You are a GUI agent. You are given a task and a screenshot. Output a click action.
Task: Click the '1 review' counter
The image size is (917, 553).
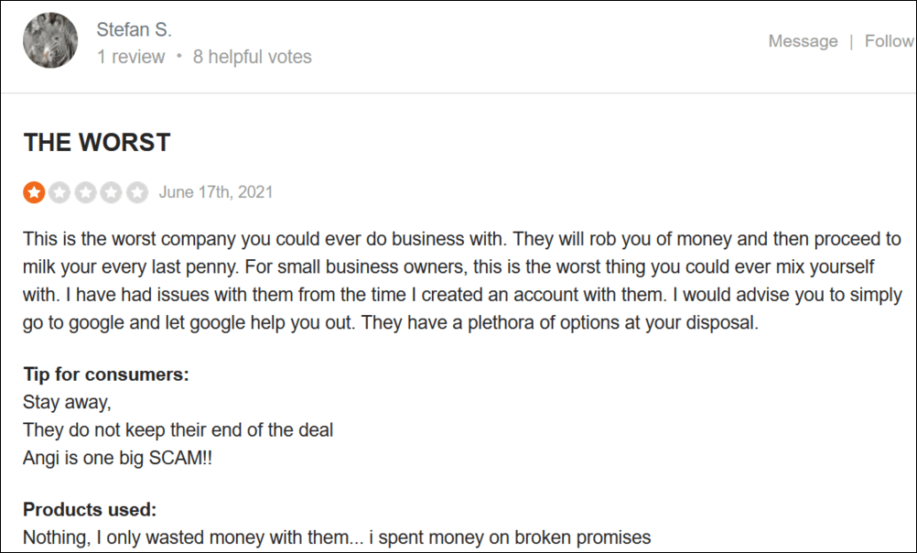[131, 56]
